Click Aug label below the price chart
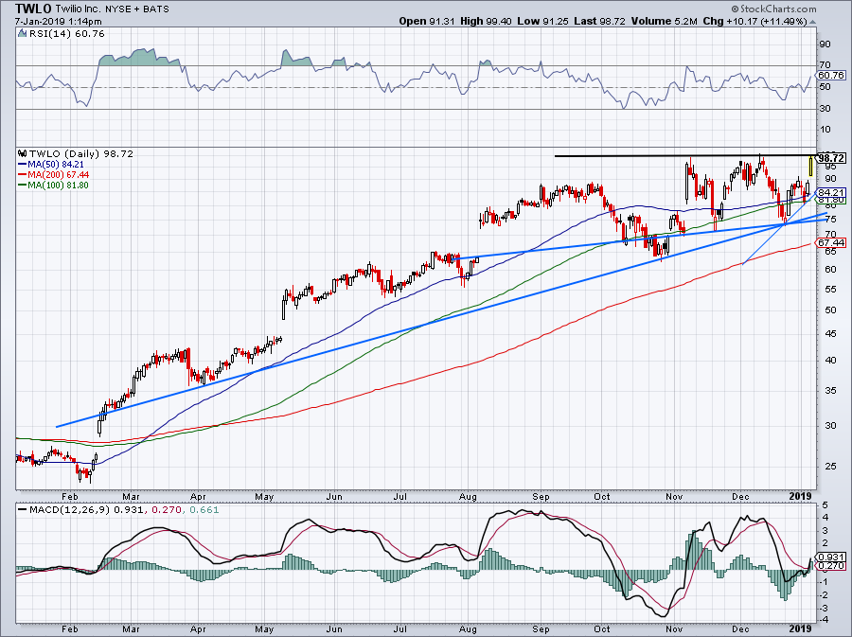The height and width of the screenshot is (637, 852). 468,496
